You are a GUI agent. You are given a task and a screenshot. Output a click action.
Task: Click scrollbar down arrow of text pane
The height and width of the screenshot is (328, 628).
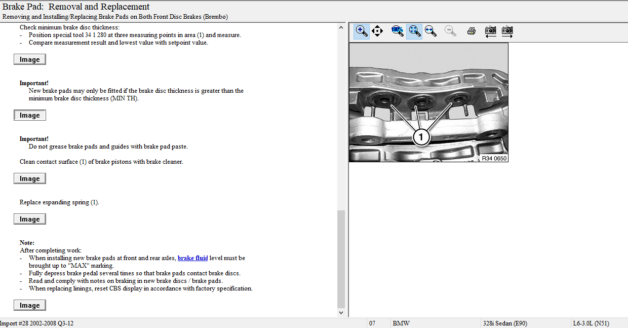pyautogui.click(x=341, y=313)
